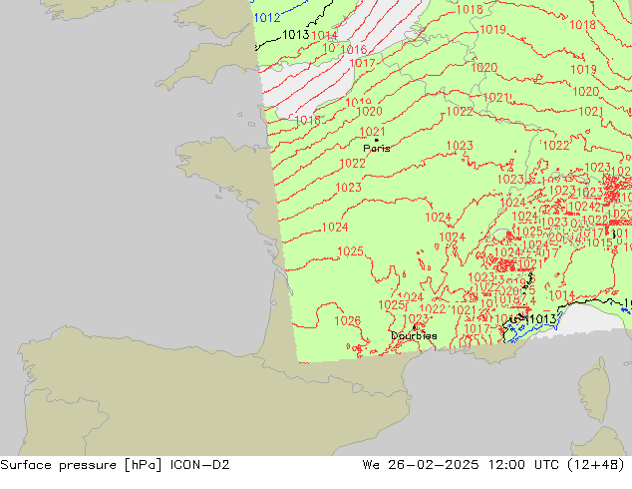This screenshot has height=489, width=632.
Task: Click the 1018 label near the Channel coast
Action: coord(308,120)
